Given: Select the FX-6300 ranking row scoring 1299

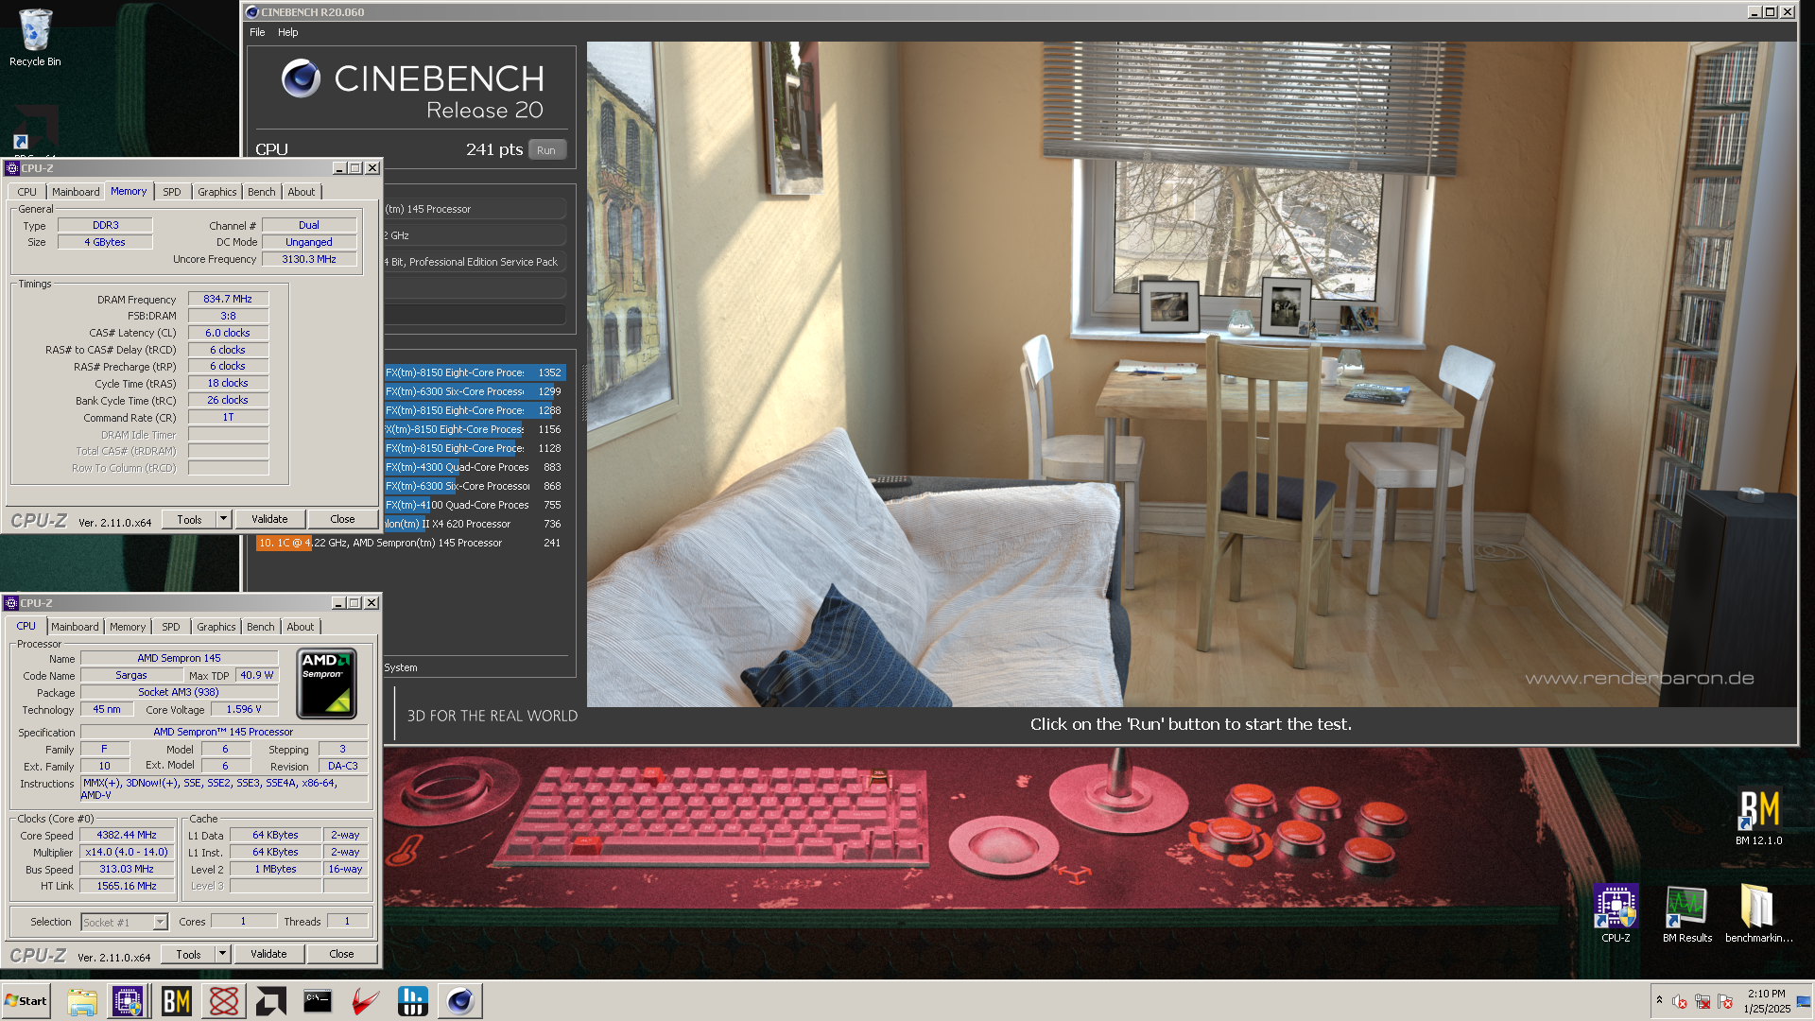Looking at the screenshot, I should [475, 391].
